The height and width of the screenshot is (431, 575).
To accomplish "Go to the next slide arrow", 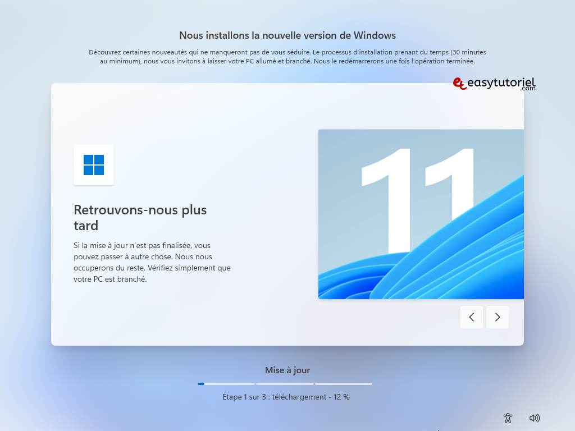I will [498, 317].
